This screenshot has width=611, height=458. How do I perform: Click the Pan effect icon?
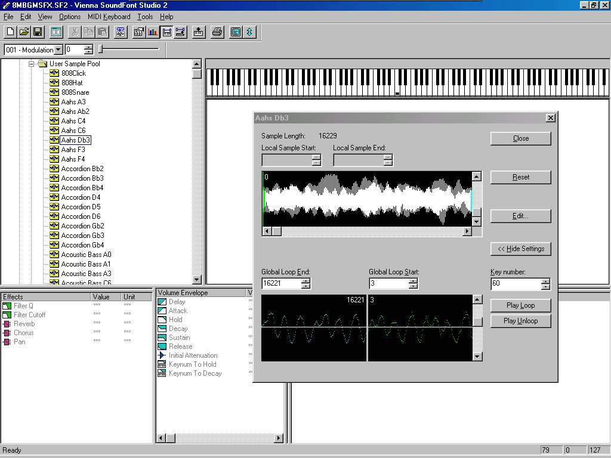7,342
